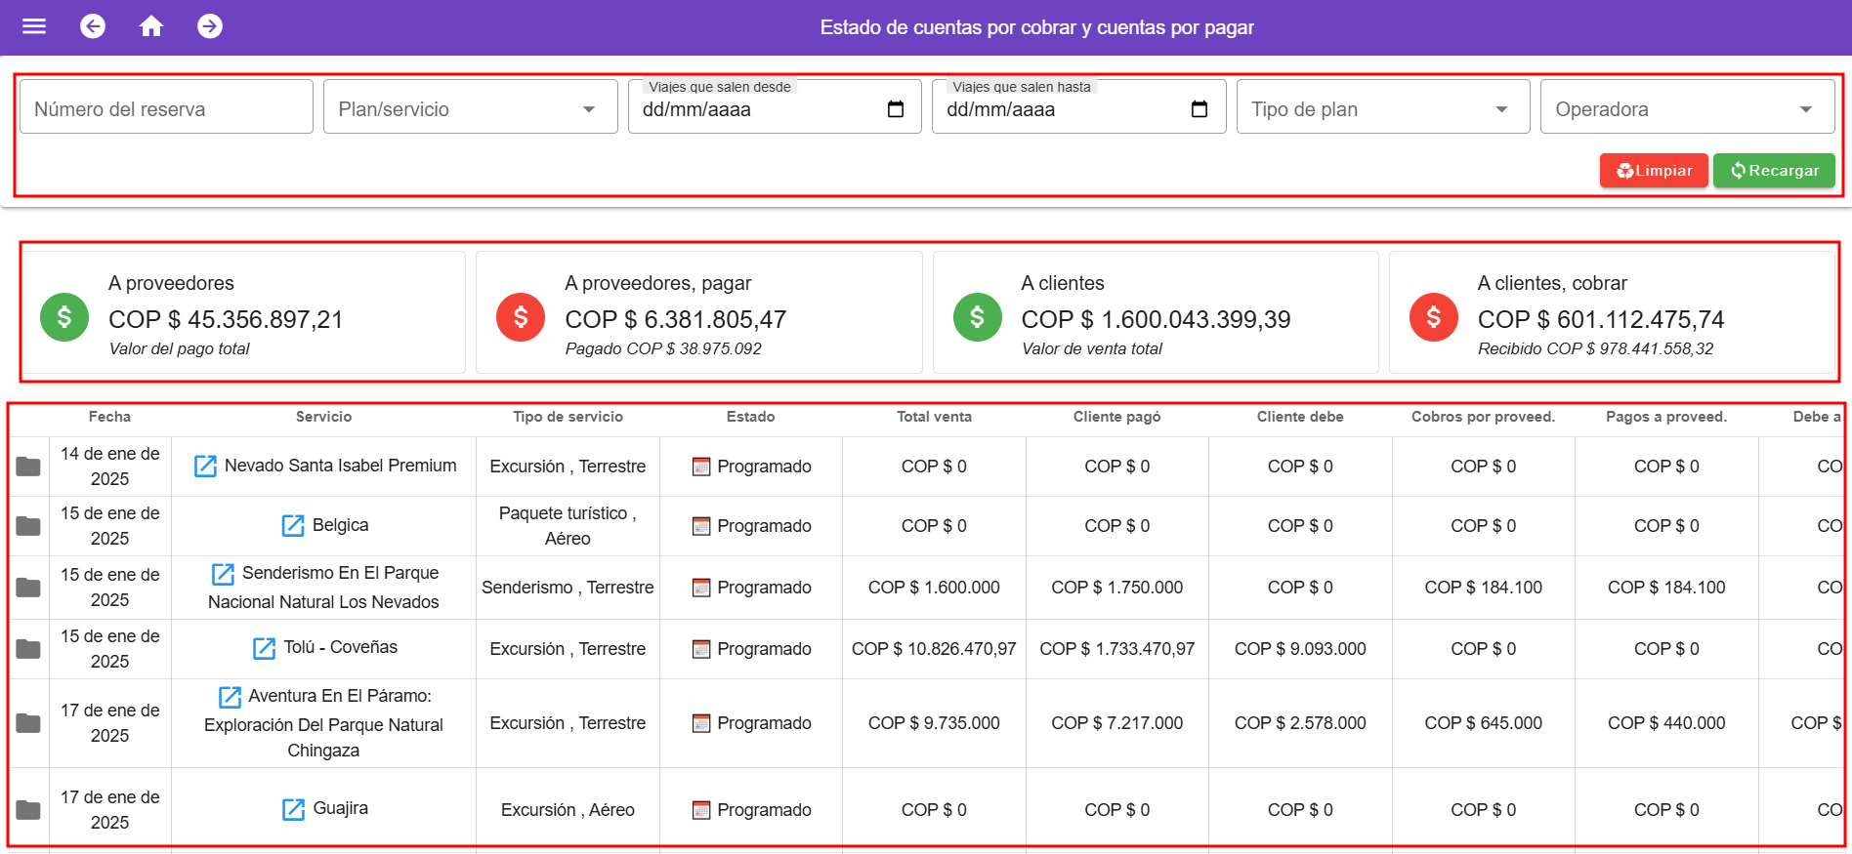Image resolution: width=1852 pixels, height=854 pixels.
Task: Open the hamburger navigation menu
Action: pos(34,26)
